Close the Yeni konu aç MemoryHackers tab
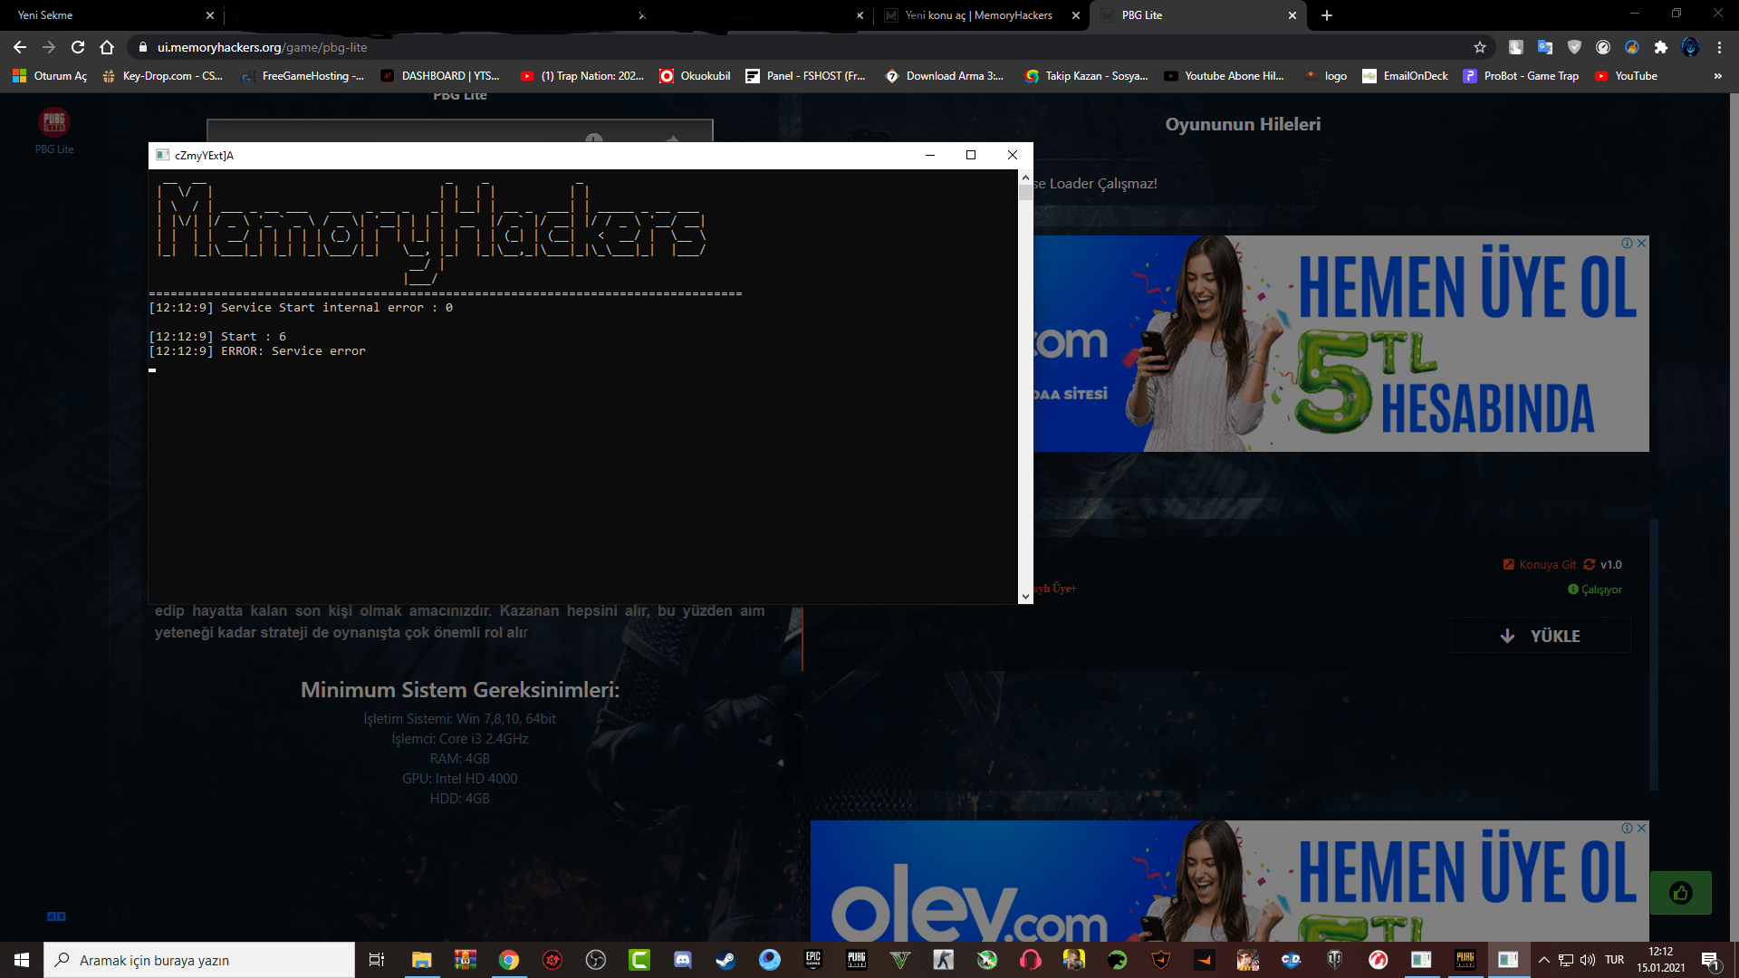Viewport: 1739px width, 978px height. pyautogui.click(x=1076, y=15)
